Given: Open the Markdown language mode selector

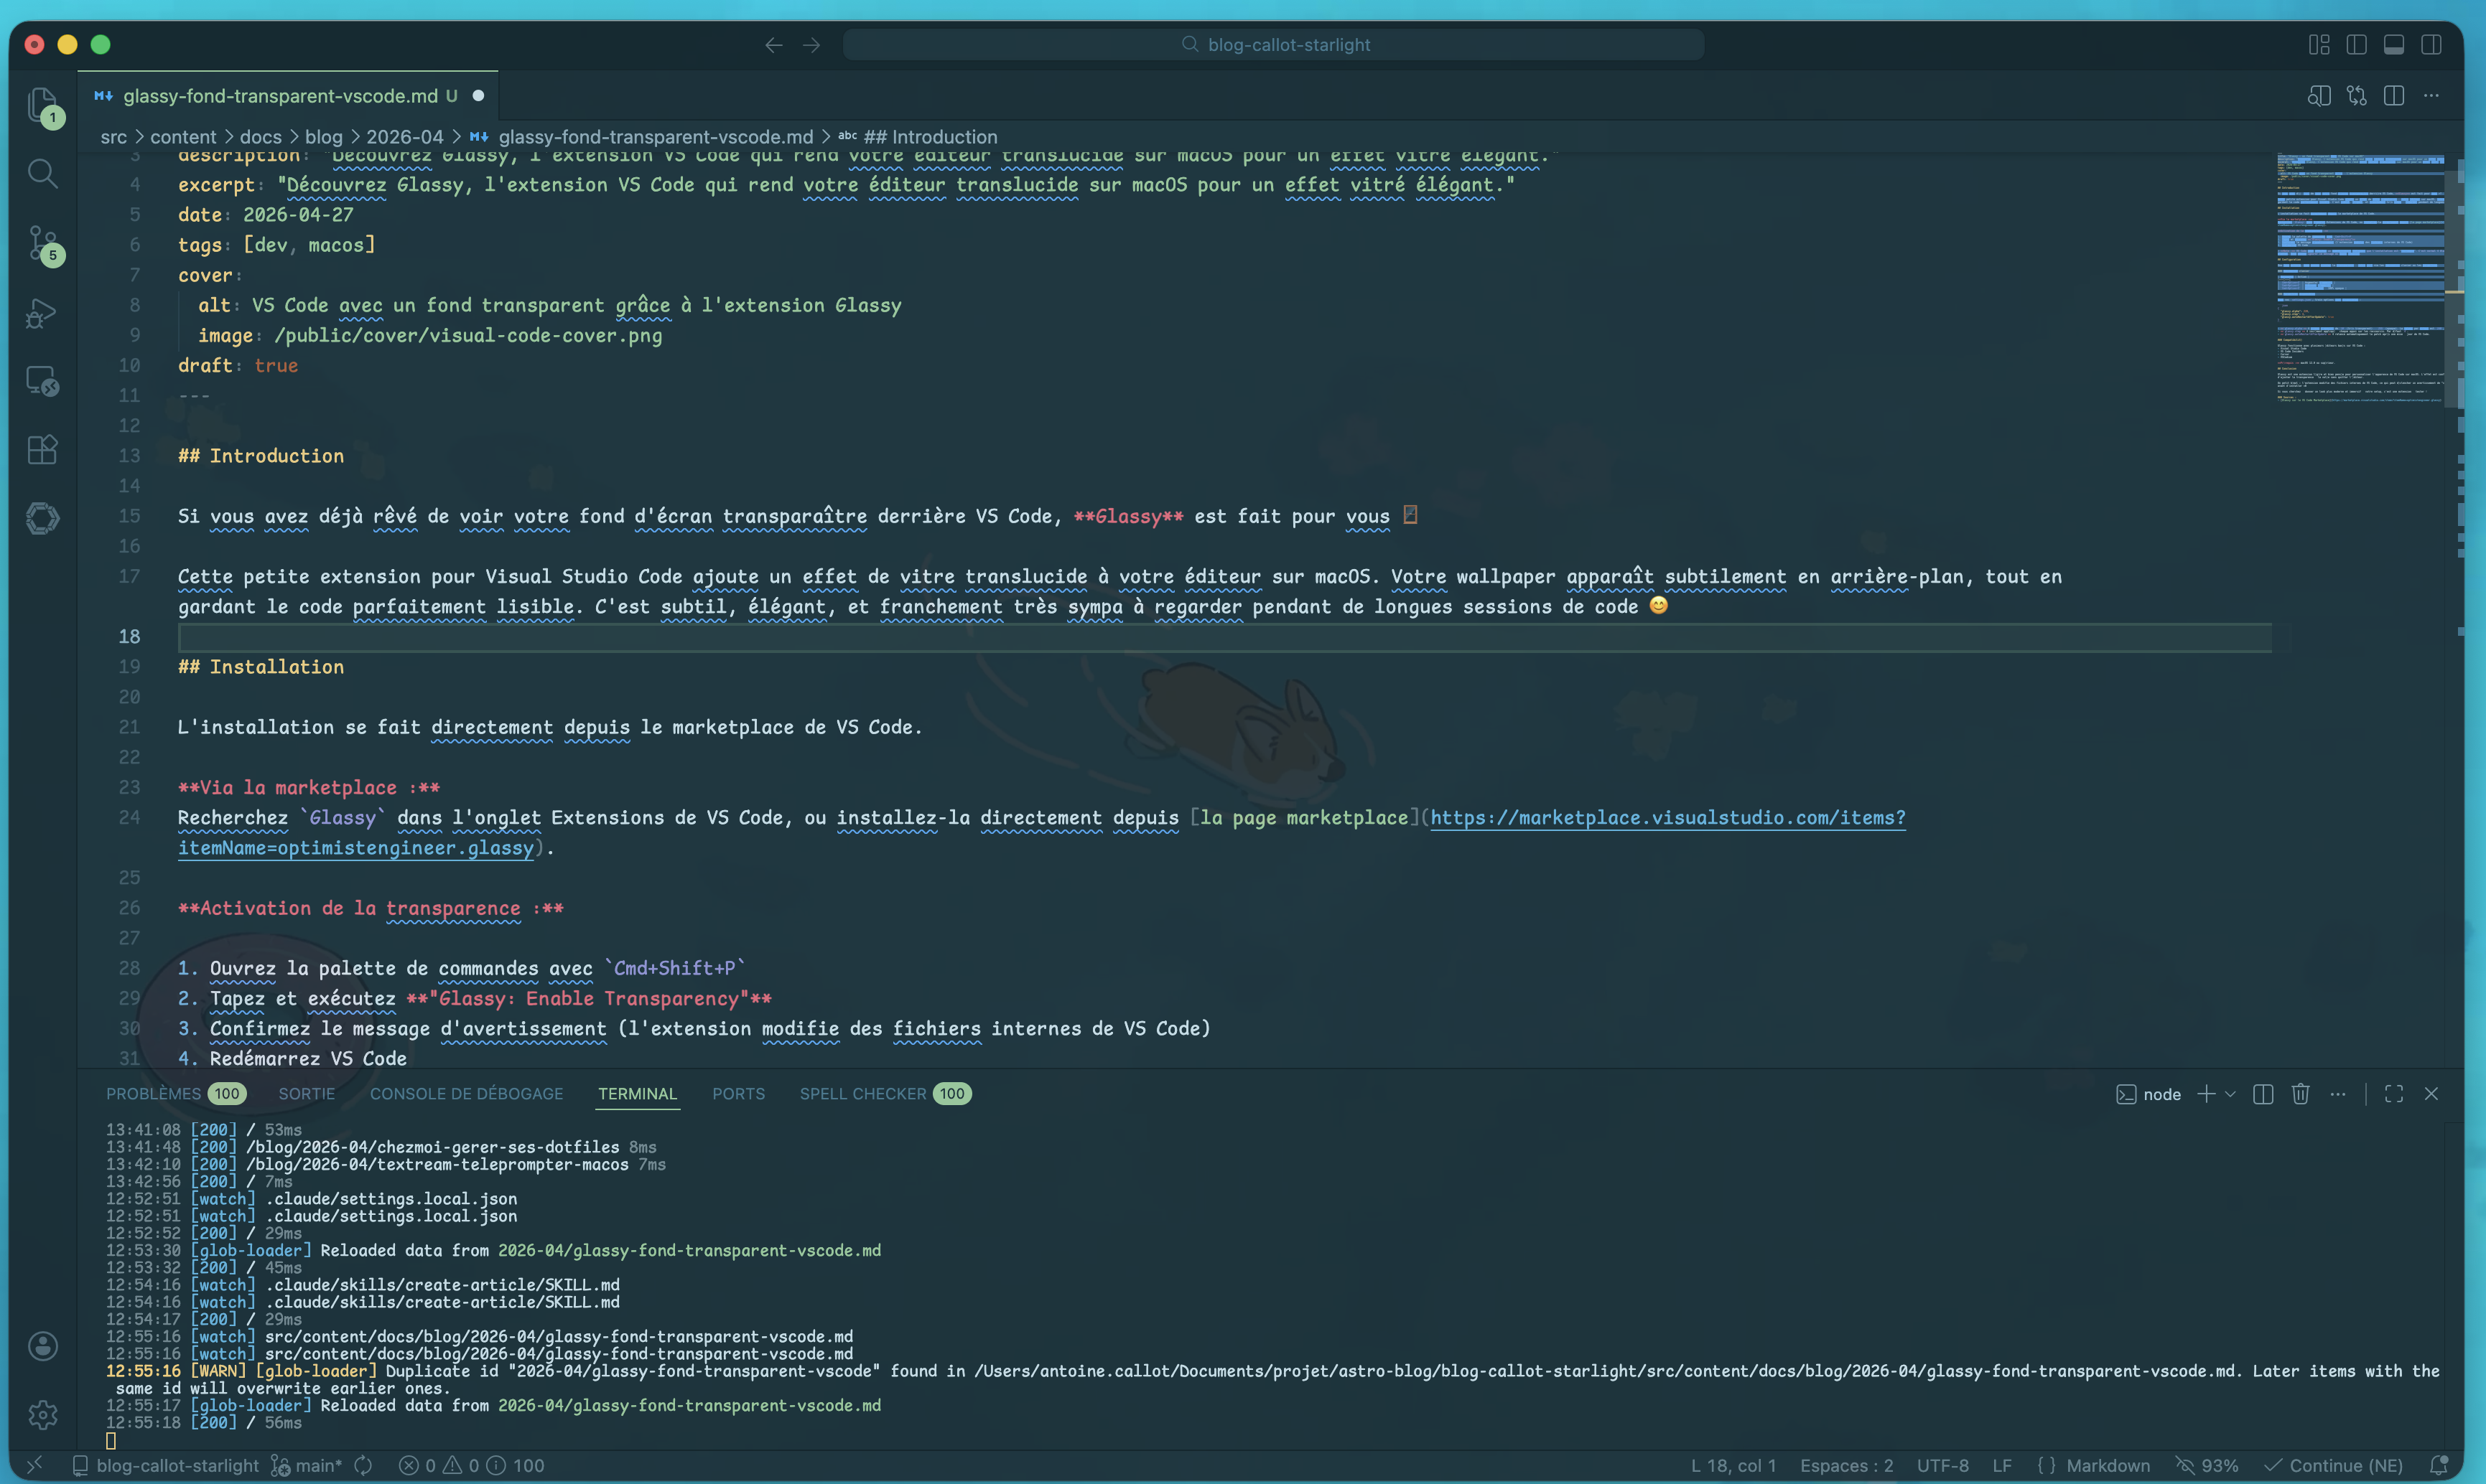Looking at the screenshot, I should click(x=2107, y=1466).
